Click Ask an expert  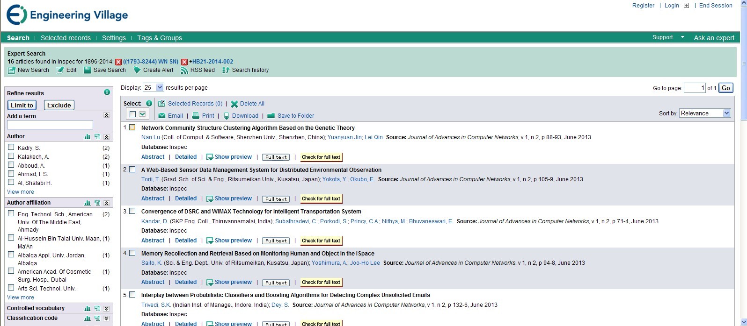[x=714, y=38]
